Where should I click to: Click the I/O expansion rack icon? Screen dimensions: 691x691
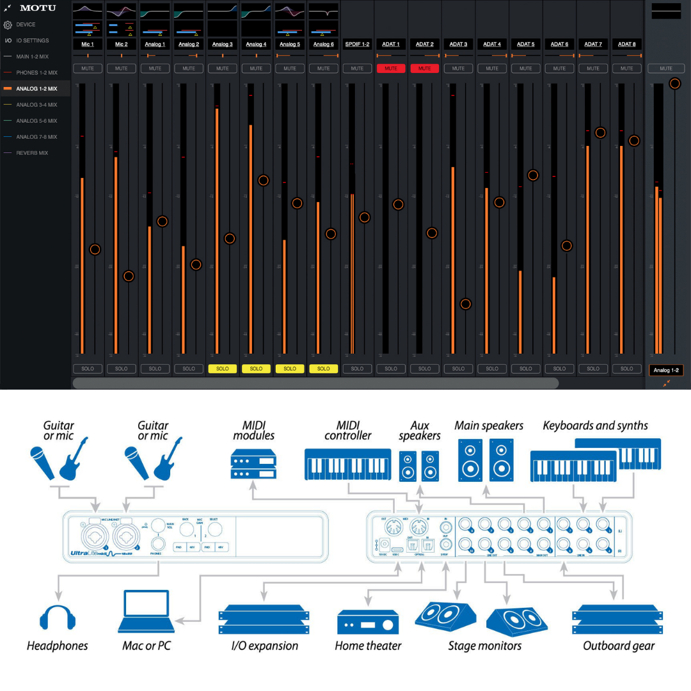click(x=264, y=619)
